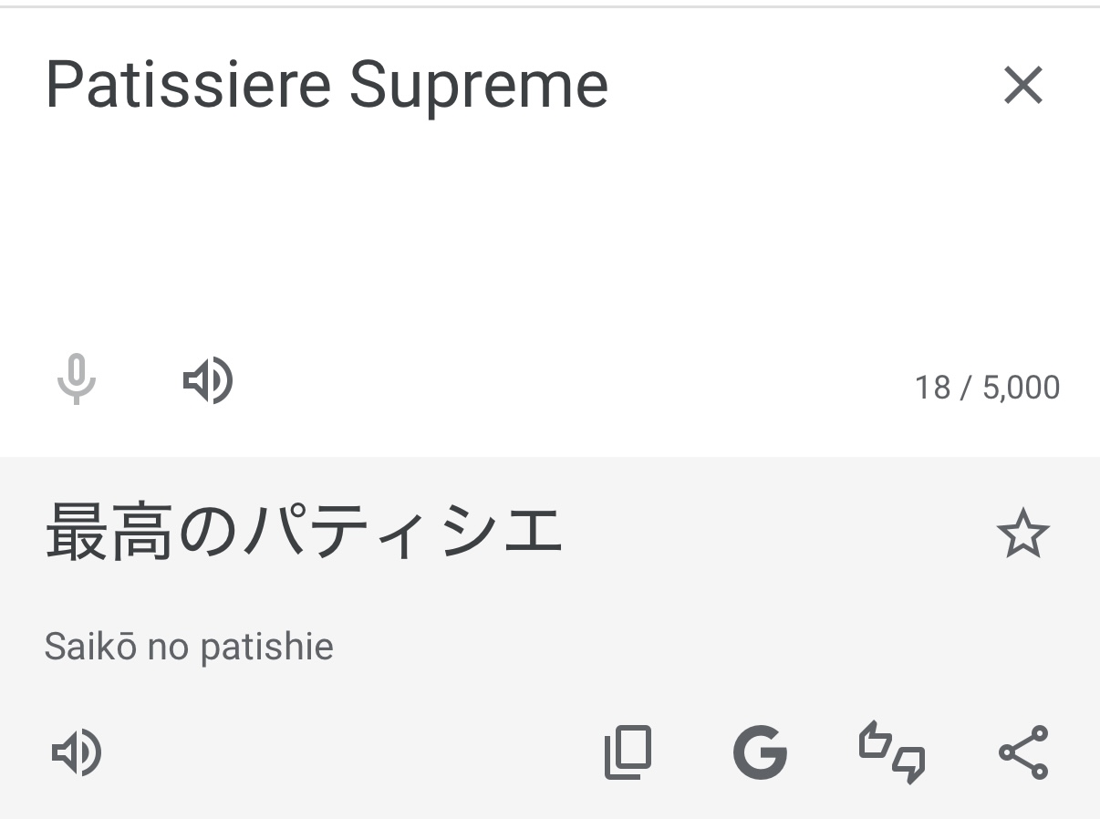Tap the romanization "Saikō no patishie"
The image size is (1100, 819).
click(x=189, y=647)
